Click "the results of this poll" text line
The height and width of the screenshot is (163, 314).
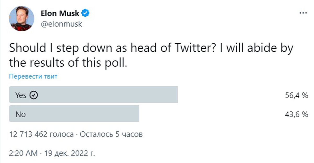(68, 63)
